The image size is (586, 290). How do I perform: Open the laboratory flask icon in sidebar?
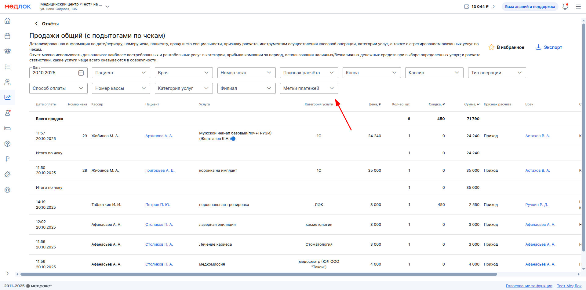coord(8,113)
